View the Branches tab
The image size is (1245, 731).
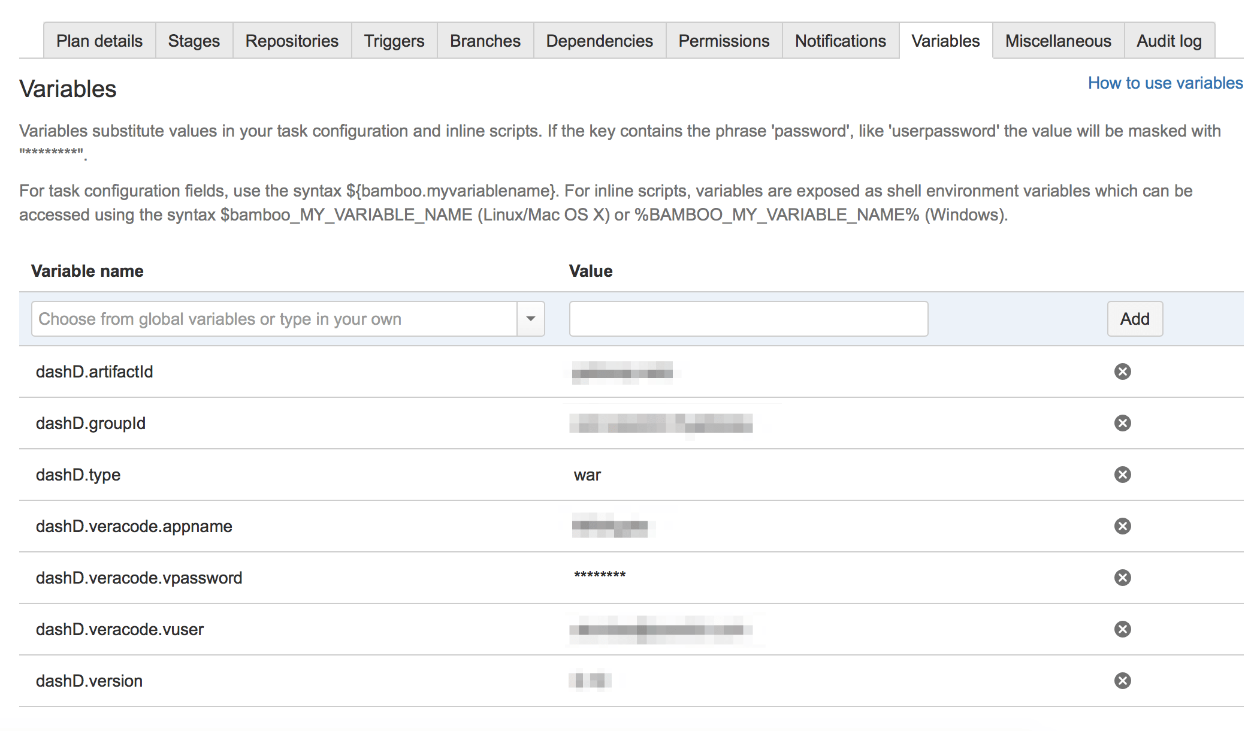485,40
